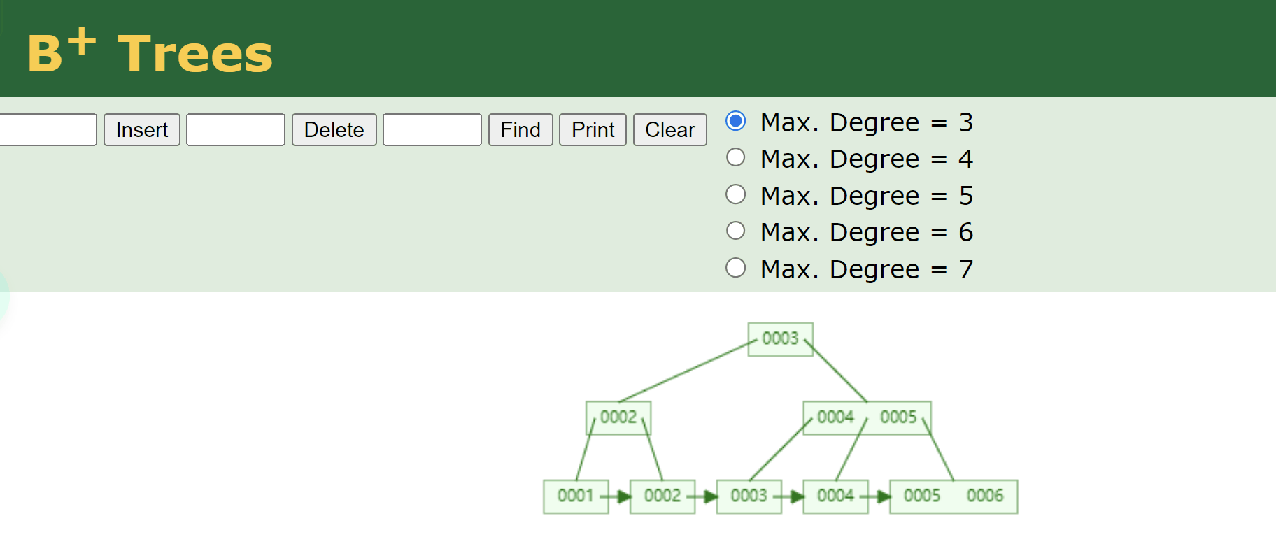Clear the tree with Clear button
The height and width of the screenshot is (544, 1276).
(x=669, y=130)
